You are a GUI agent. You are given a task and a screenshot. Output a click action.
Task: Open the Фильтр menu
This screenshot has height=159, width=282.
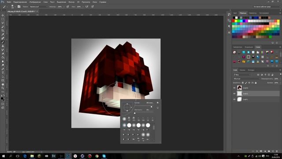(71, 2)
